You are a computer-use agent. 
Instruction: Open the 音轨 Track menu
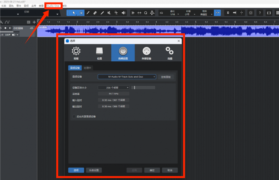tap(11, 6)
